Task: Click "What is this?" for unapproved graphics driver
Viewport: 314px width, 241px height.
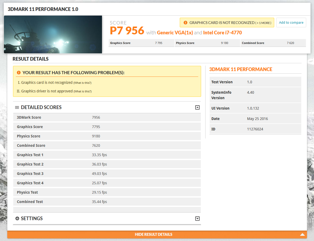Action: [x=82, y=91]
